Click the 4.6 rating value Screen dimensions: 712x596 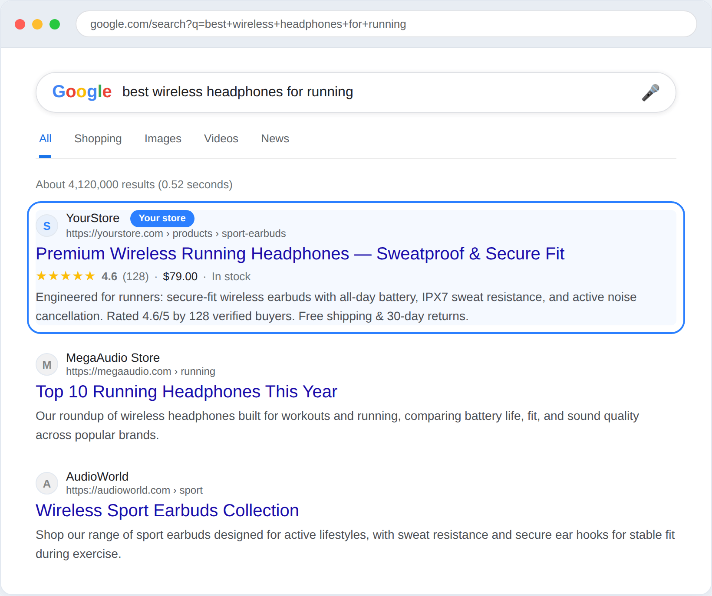tap(109, 276)
